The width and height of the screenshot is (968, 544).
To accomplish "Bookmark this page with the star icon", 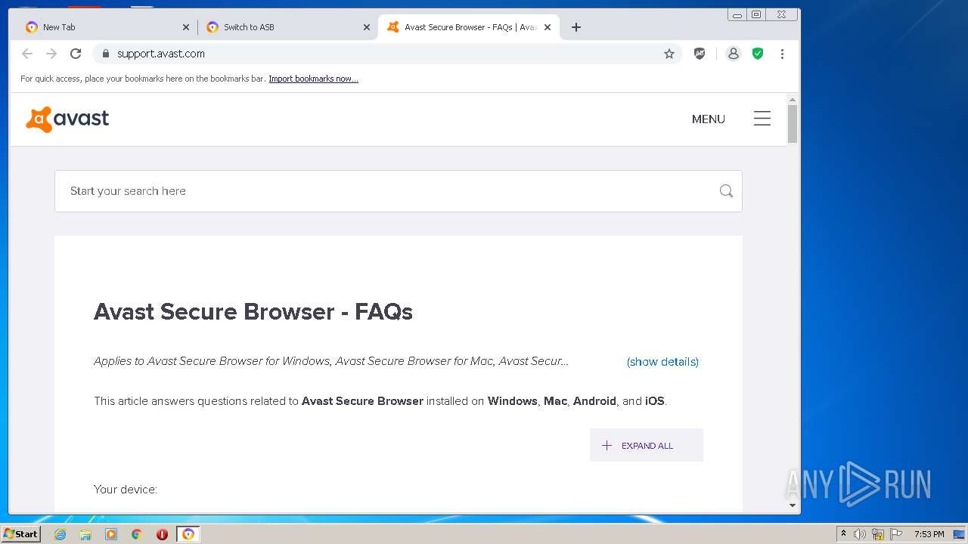I will pyautogui.click(x=669, y=54).
